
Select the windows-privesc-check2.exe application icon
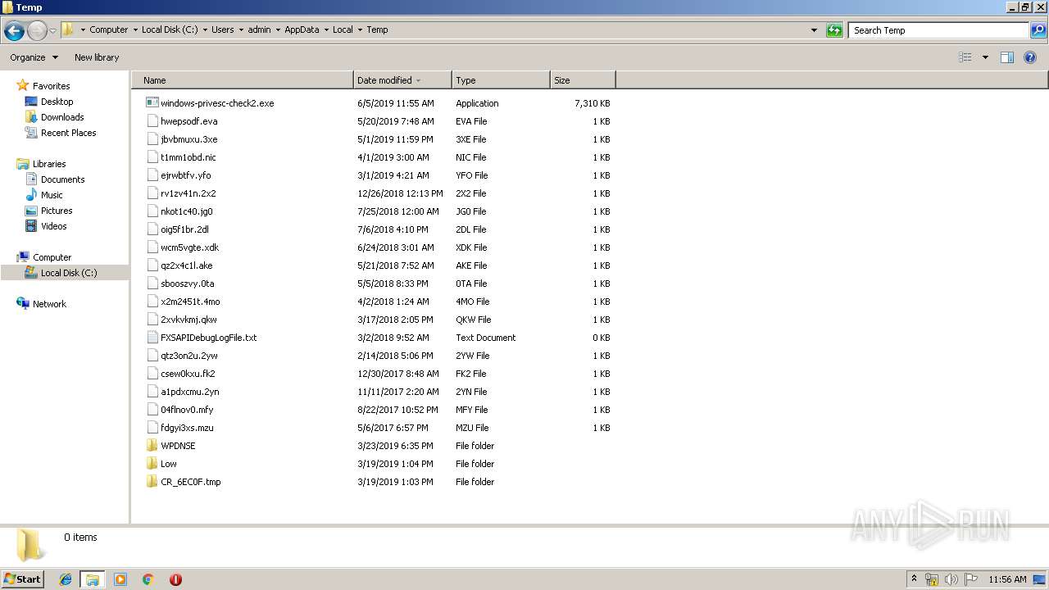[x=152, y=103]
